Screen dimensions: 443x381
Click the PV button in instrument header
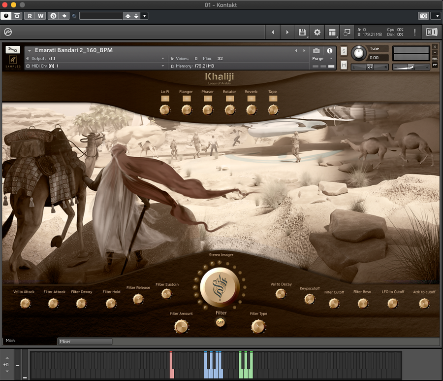coord(435,65)
